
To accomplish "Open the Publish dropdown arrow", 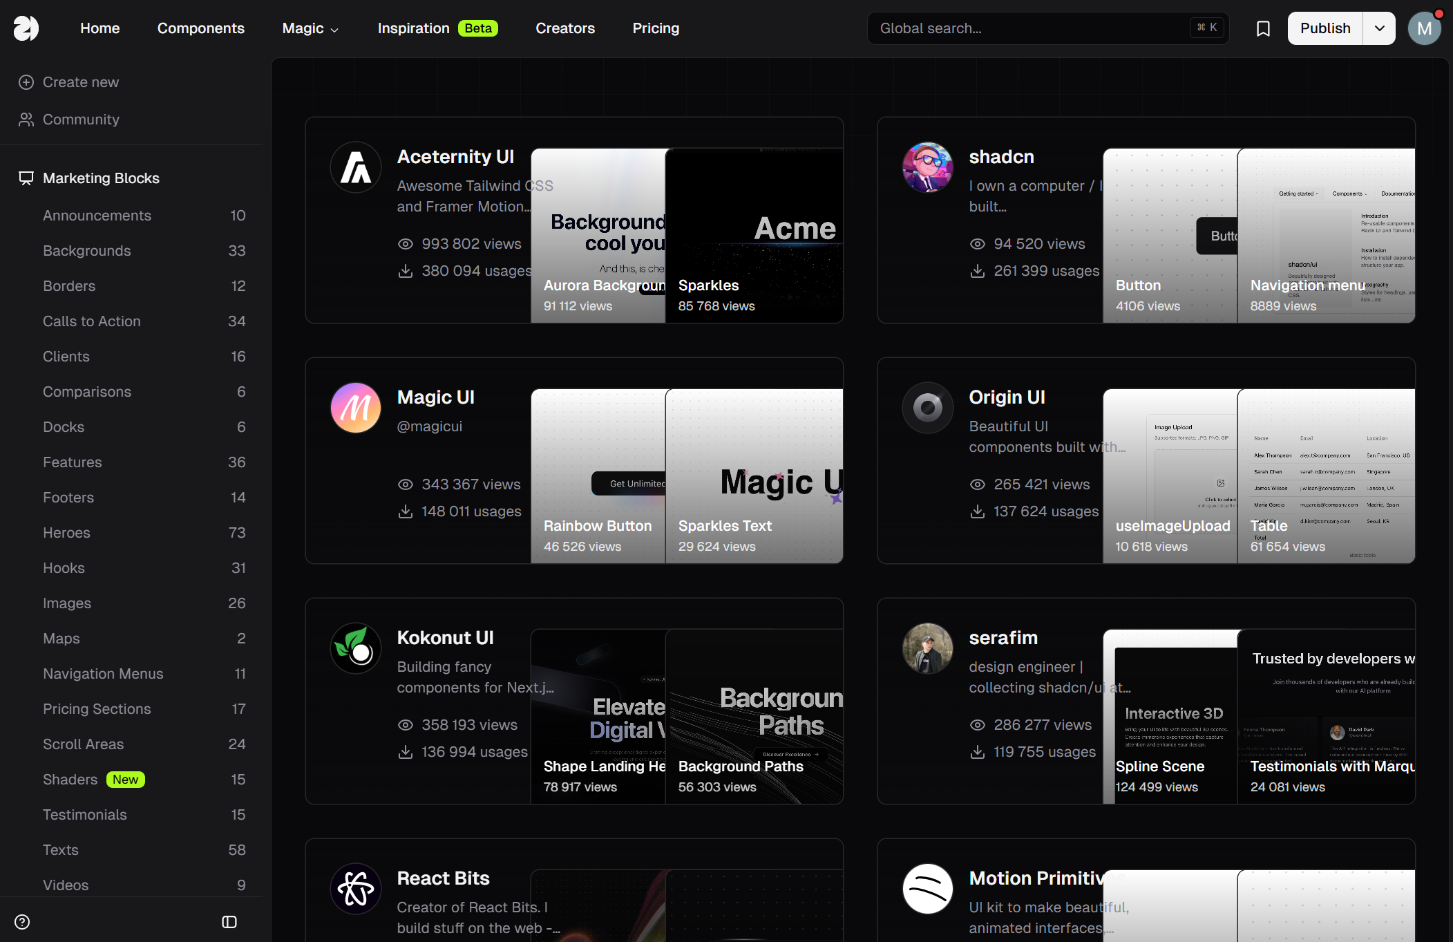I will 1379,28.
